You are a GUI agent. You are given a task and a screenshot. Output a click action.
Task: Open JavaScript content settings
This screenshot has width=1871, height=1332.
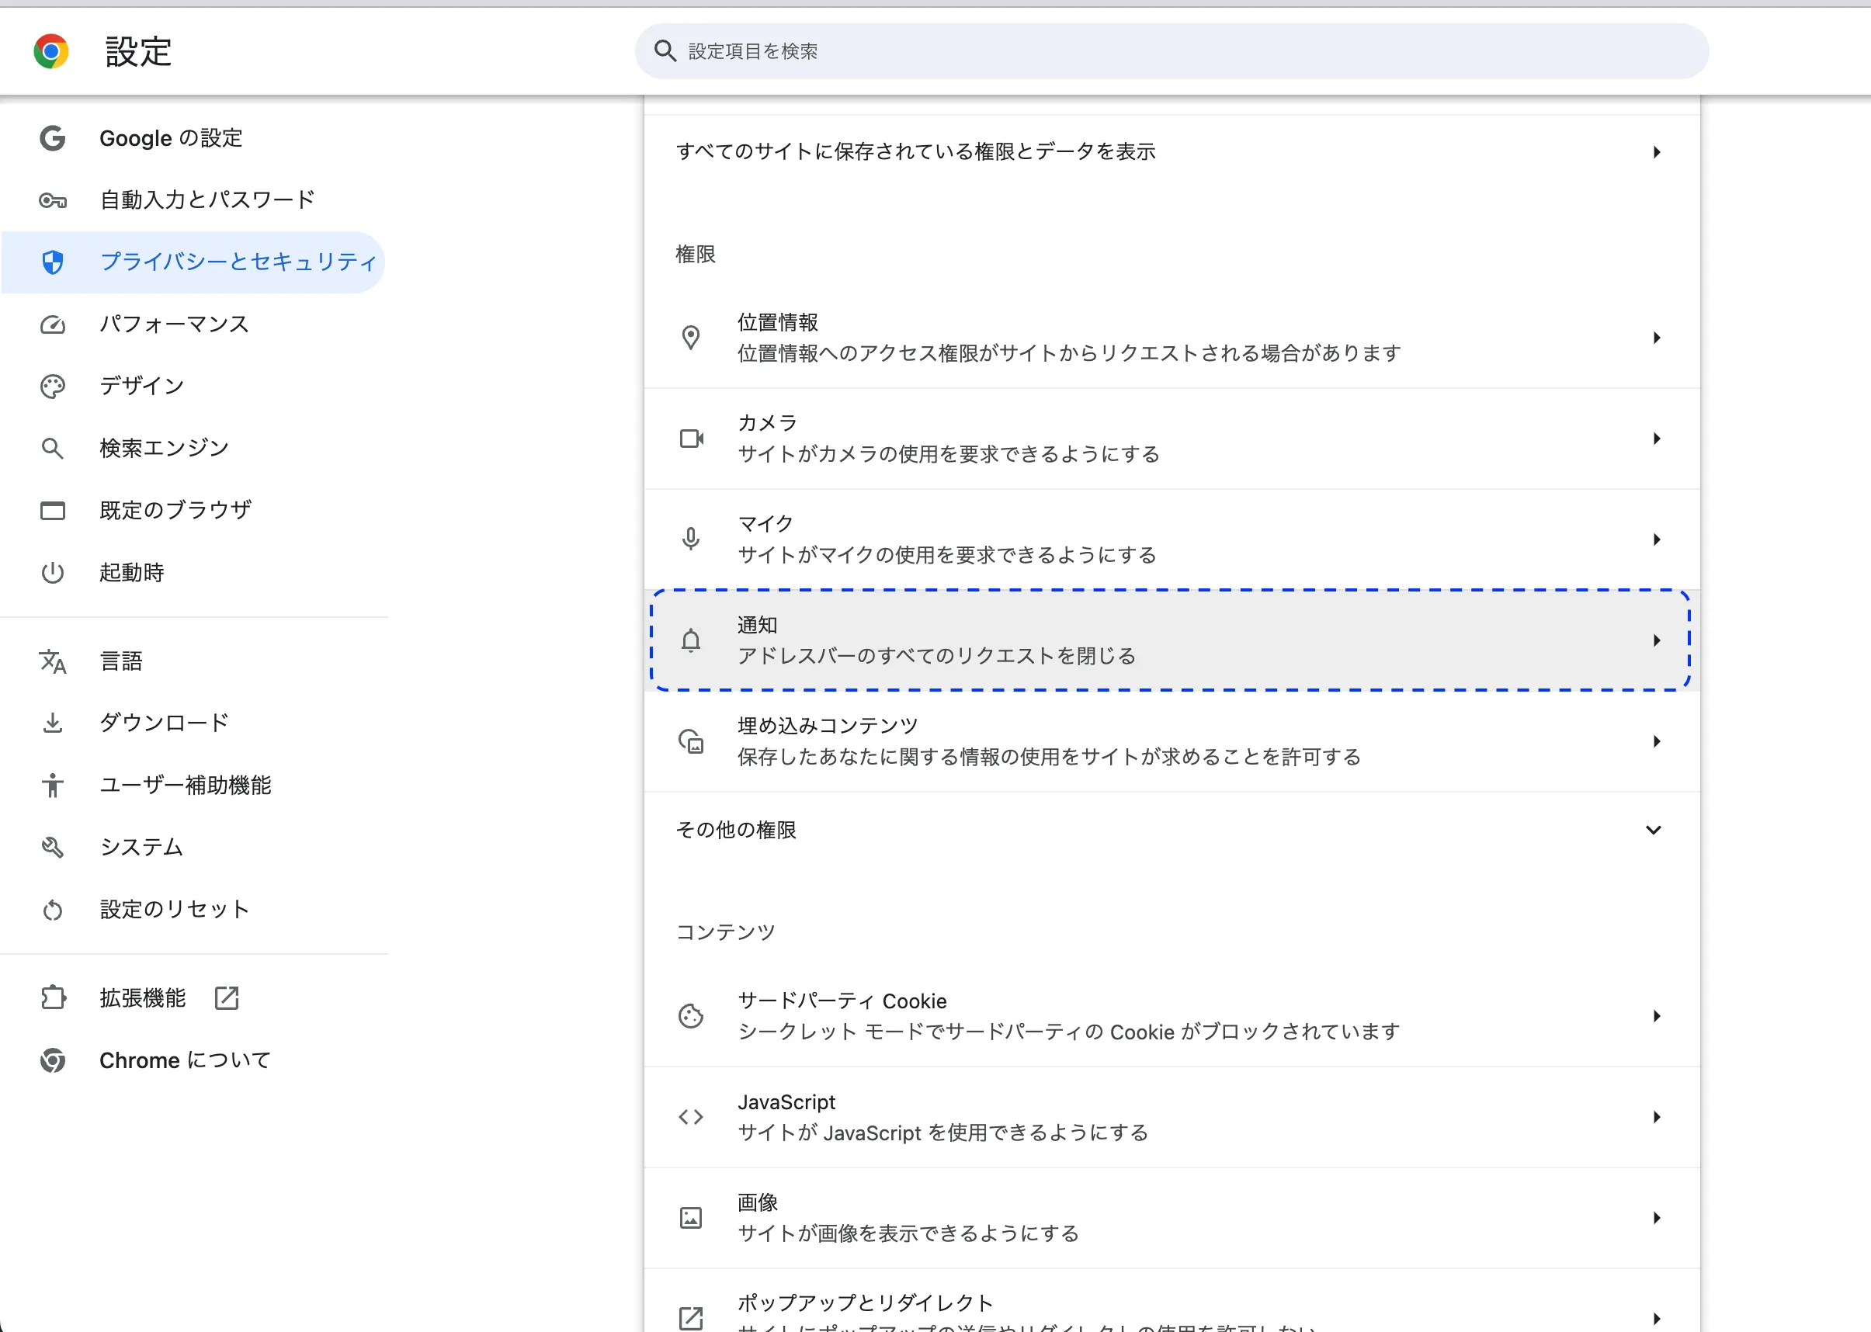coord(1172,1117)
